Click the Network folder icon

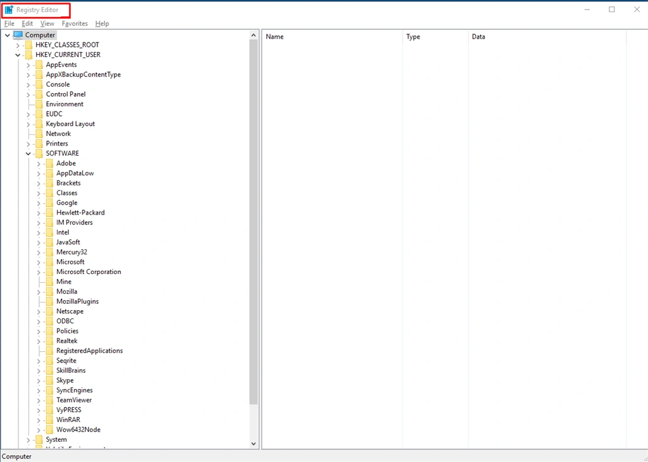[x=39, y=134]
